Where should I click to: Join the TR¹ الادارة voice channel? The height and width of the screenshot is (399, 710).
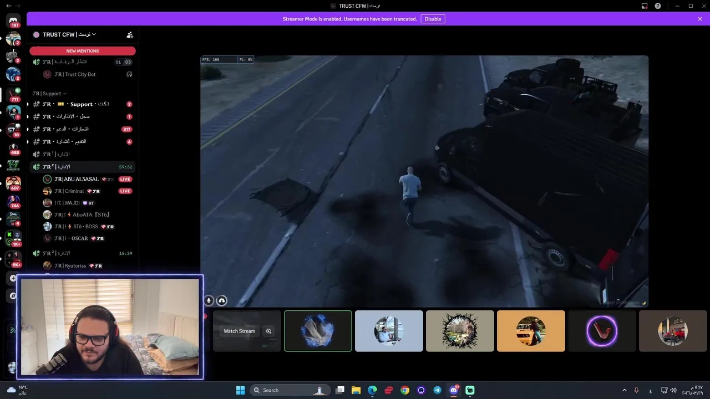click(83, 154)
